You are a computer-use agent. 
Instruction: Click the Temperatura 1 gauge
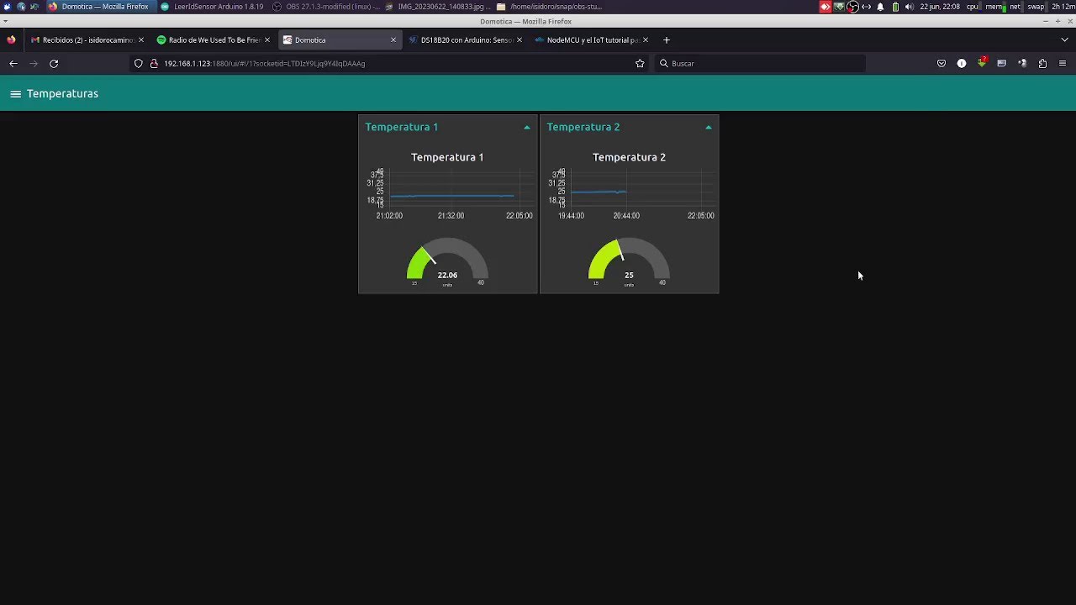(x=447, y=262)
